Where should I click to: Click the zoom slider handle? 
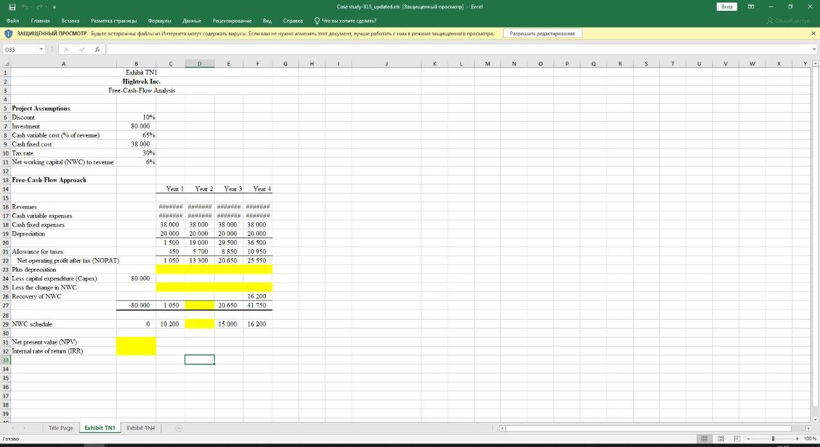(774, 439)
